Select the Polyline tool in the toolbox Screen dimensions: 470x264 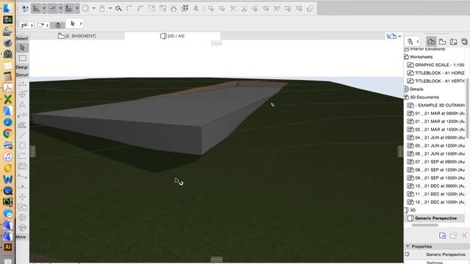pyautogui.click(x=23, y=156)
